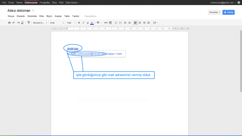Star the Adsız doküman title
The height and width of the screenshot is (136, 242).
coord(33,11)
